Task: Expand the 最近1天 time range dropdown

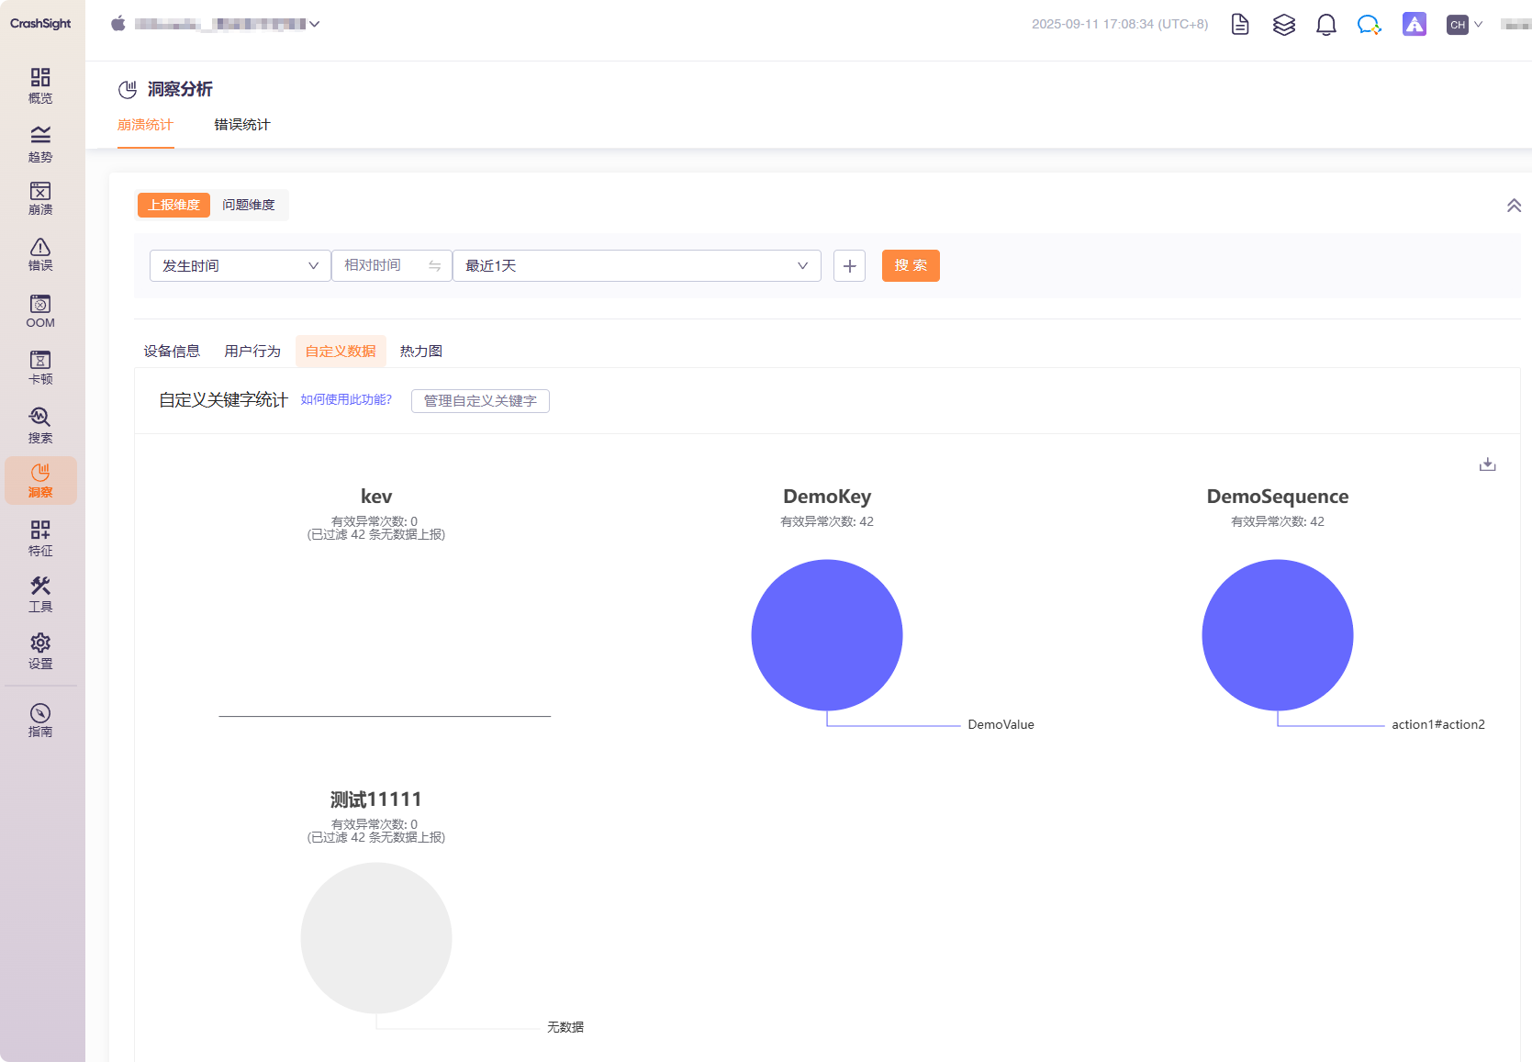Action: pyautogui.click(x=636, y=265)
